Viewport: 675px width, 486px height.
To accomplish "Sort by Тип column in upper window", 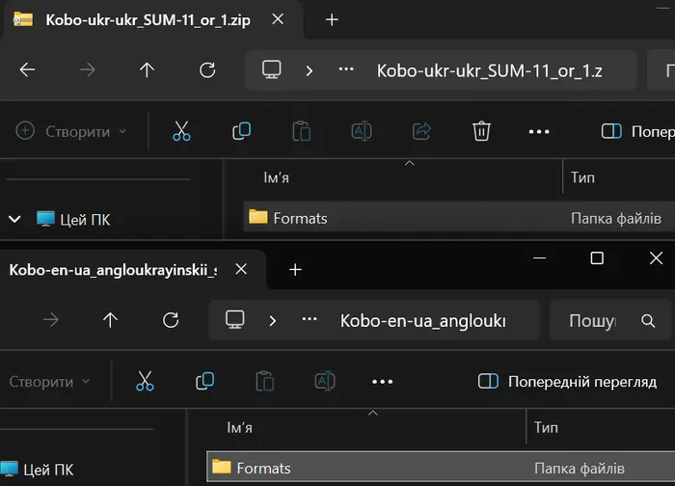I will pyautogui.click(x=582, y=177).
